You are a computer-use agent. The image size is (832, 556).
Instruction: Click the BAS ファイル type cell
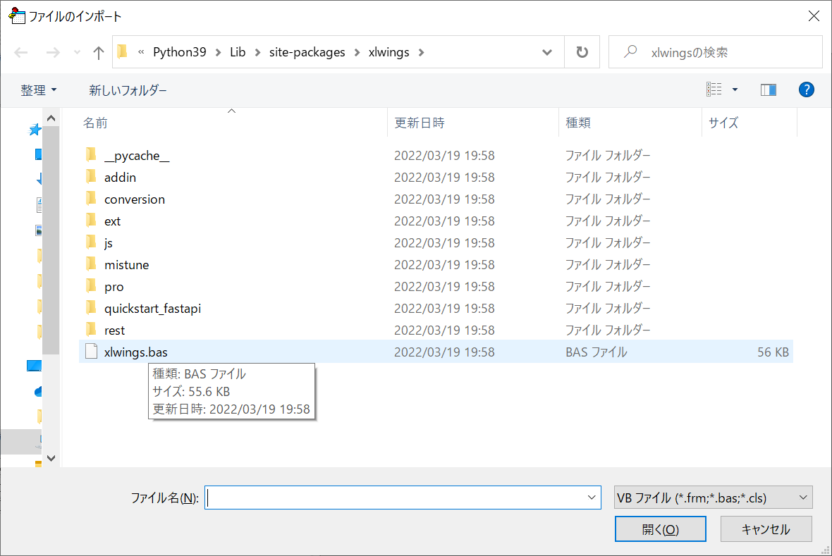[597, 352]
